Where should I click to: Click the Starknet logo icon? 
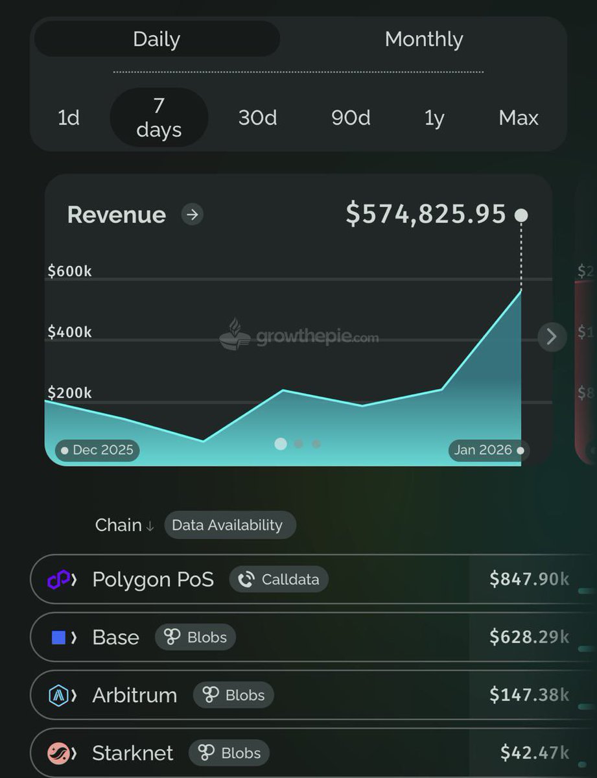(58, 753)
